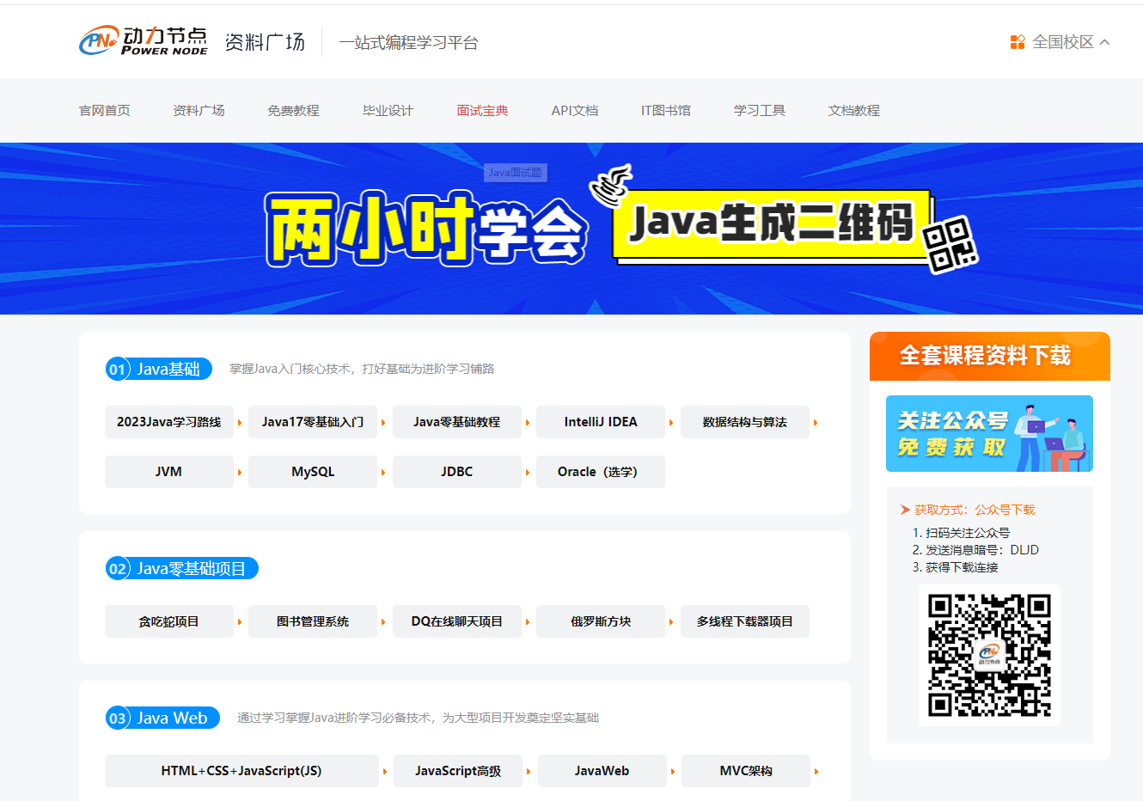Image resolution: width=1143 pixels, height=801 pixels.
Task: Click the campus icon beside 全国校区
Action: tap(1017, 40)
